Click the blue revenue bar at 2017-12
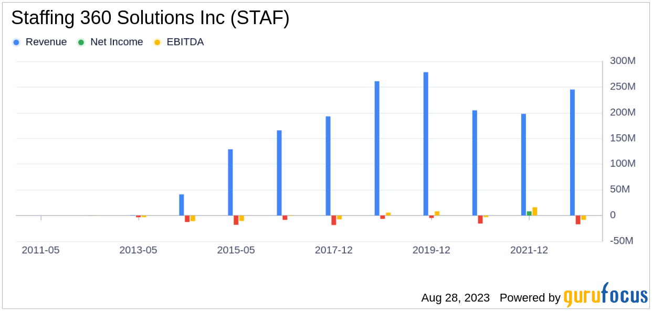 pos(328,166)
